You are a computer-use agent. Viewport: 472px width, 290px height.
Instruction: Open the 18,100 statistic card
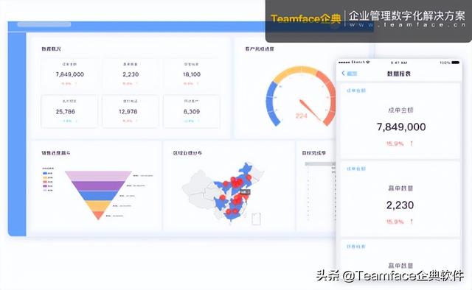pos(192,74)
